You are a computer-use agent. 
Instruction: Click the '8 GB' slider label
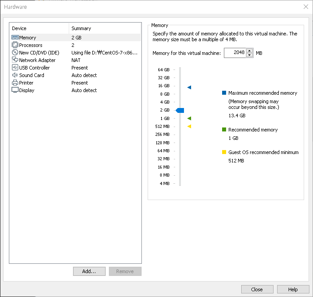(x=164, y=94)
